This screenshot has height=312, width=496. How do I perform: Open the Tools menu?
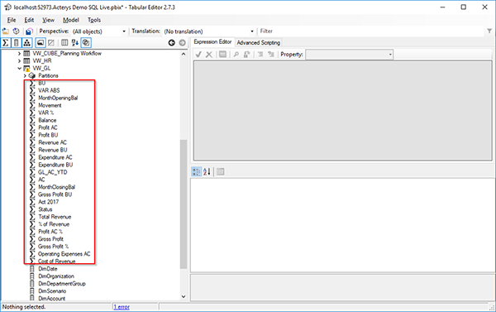click(x=94, y=20)
